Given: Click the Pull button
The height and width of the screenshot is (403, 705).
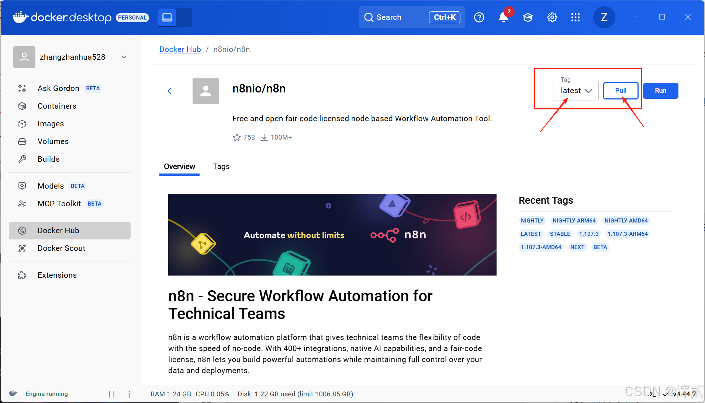Looking at the screenshot, I should click(x=621, y=91).
